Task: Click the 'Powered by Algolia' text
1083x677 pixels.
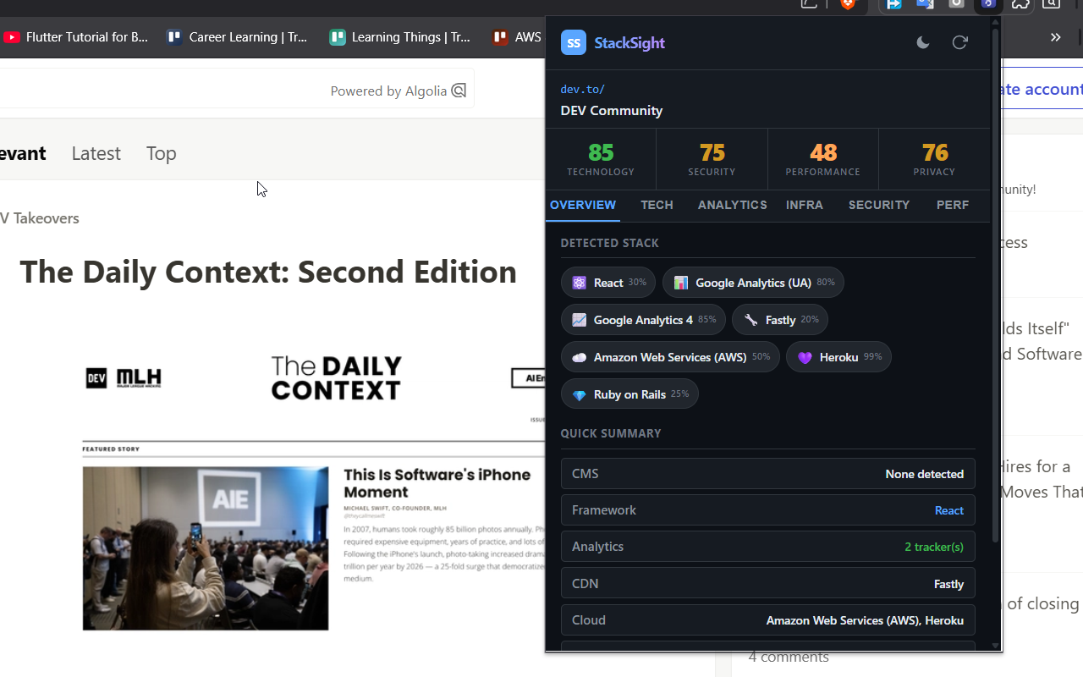Action: click(388, 91)
